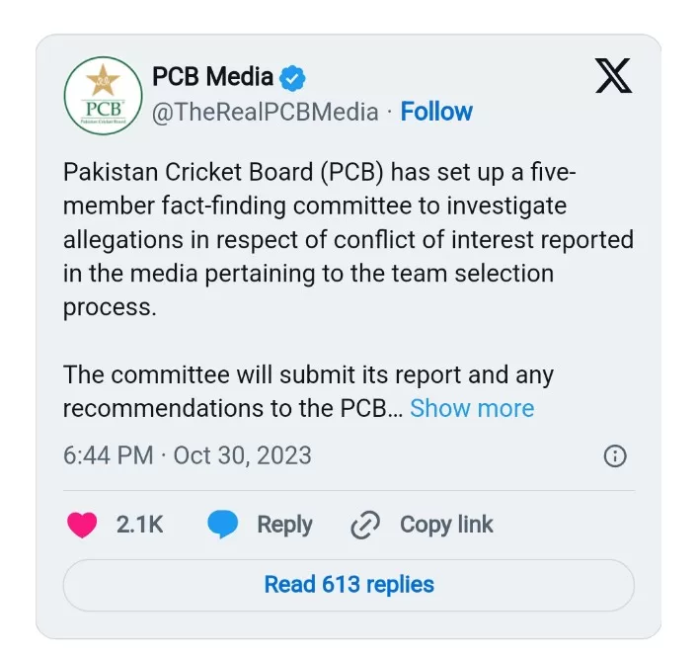Click the blue verified badge

293,77
